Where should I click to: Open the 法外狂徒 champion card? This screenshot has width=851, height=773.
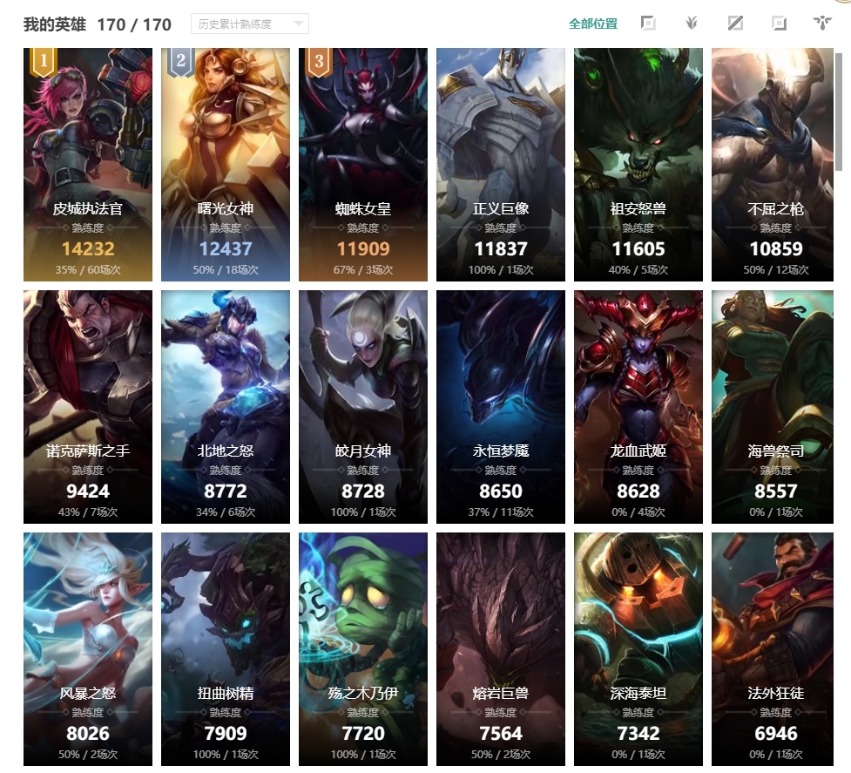pos(773,648)
